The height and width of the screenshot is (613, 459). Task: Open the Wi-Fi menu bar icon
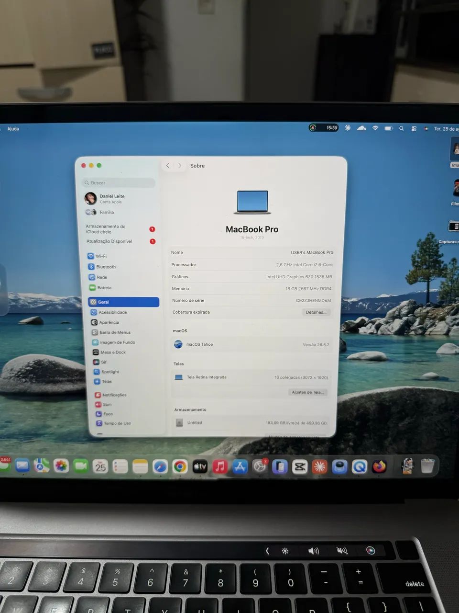[375, 128]
